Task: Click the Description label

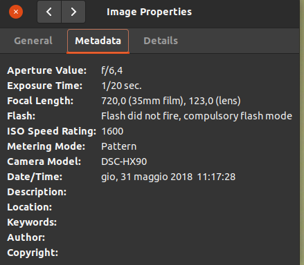Action: point(37,192)
